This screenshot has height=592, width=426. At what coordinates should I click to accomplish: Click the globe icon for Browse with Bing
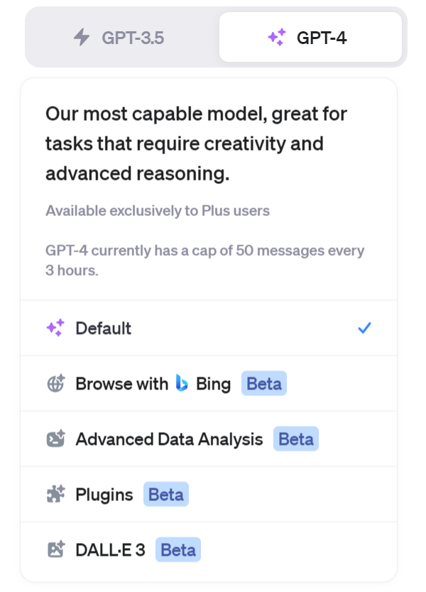56,384
